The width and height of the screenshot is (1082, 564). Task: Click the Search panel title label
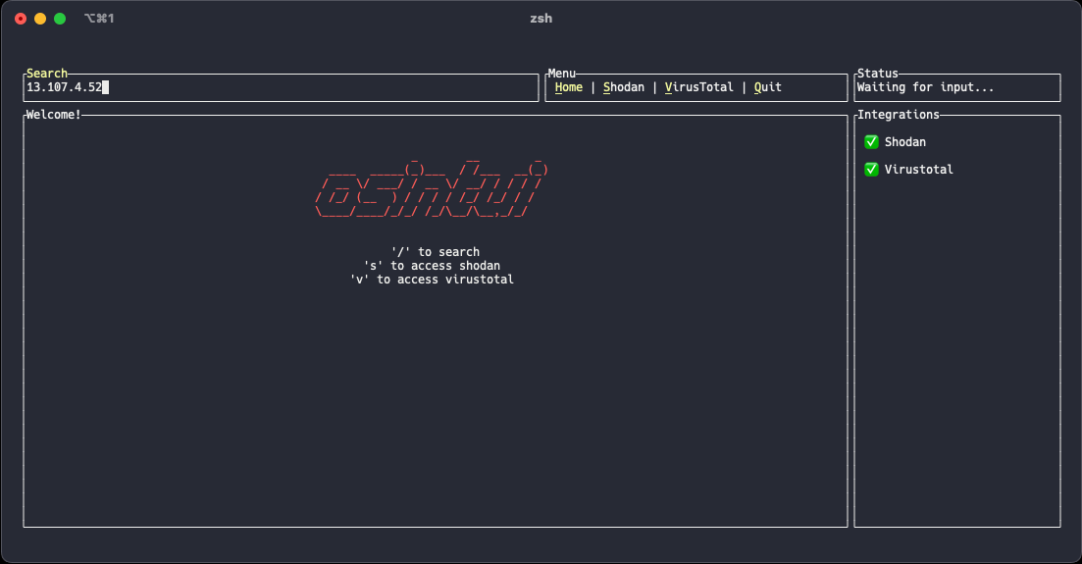(47, 74)
